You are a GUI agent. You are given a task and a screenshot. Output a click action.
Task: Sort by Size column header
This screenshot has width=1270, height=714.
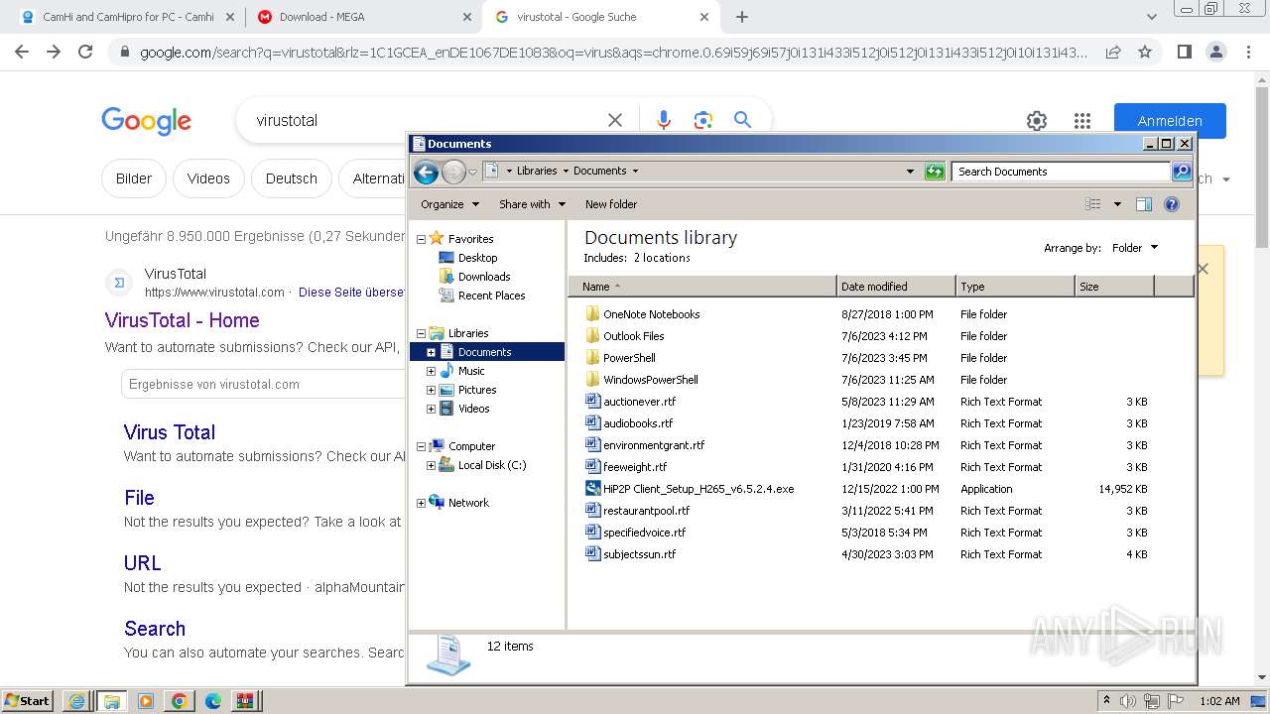click(x=1114, y=287)
